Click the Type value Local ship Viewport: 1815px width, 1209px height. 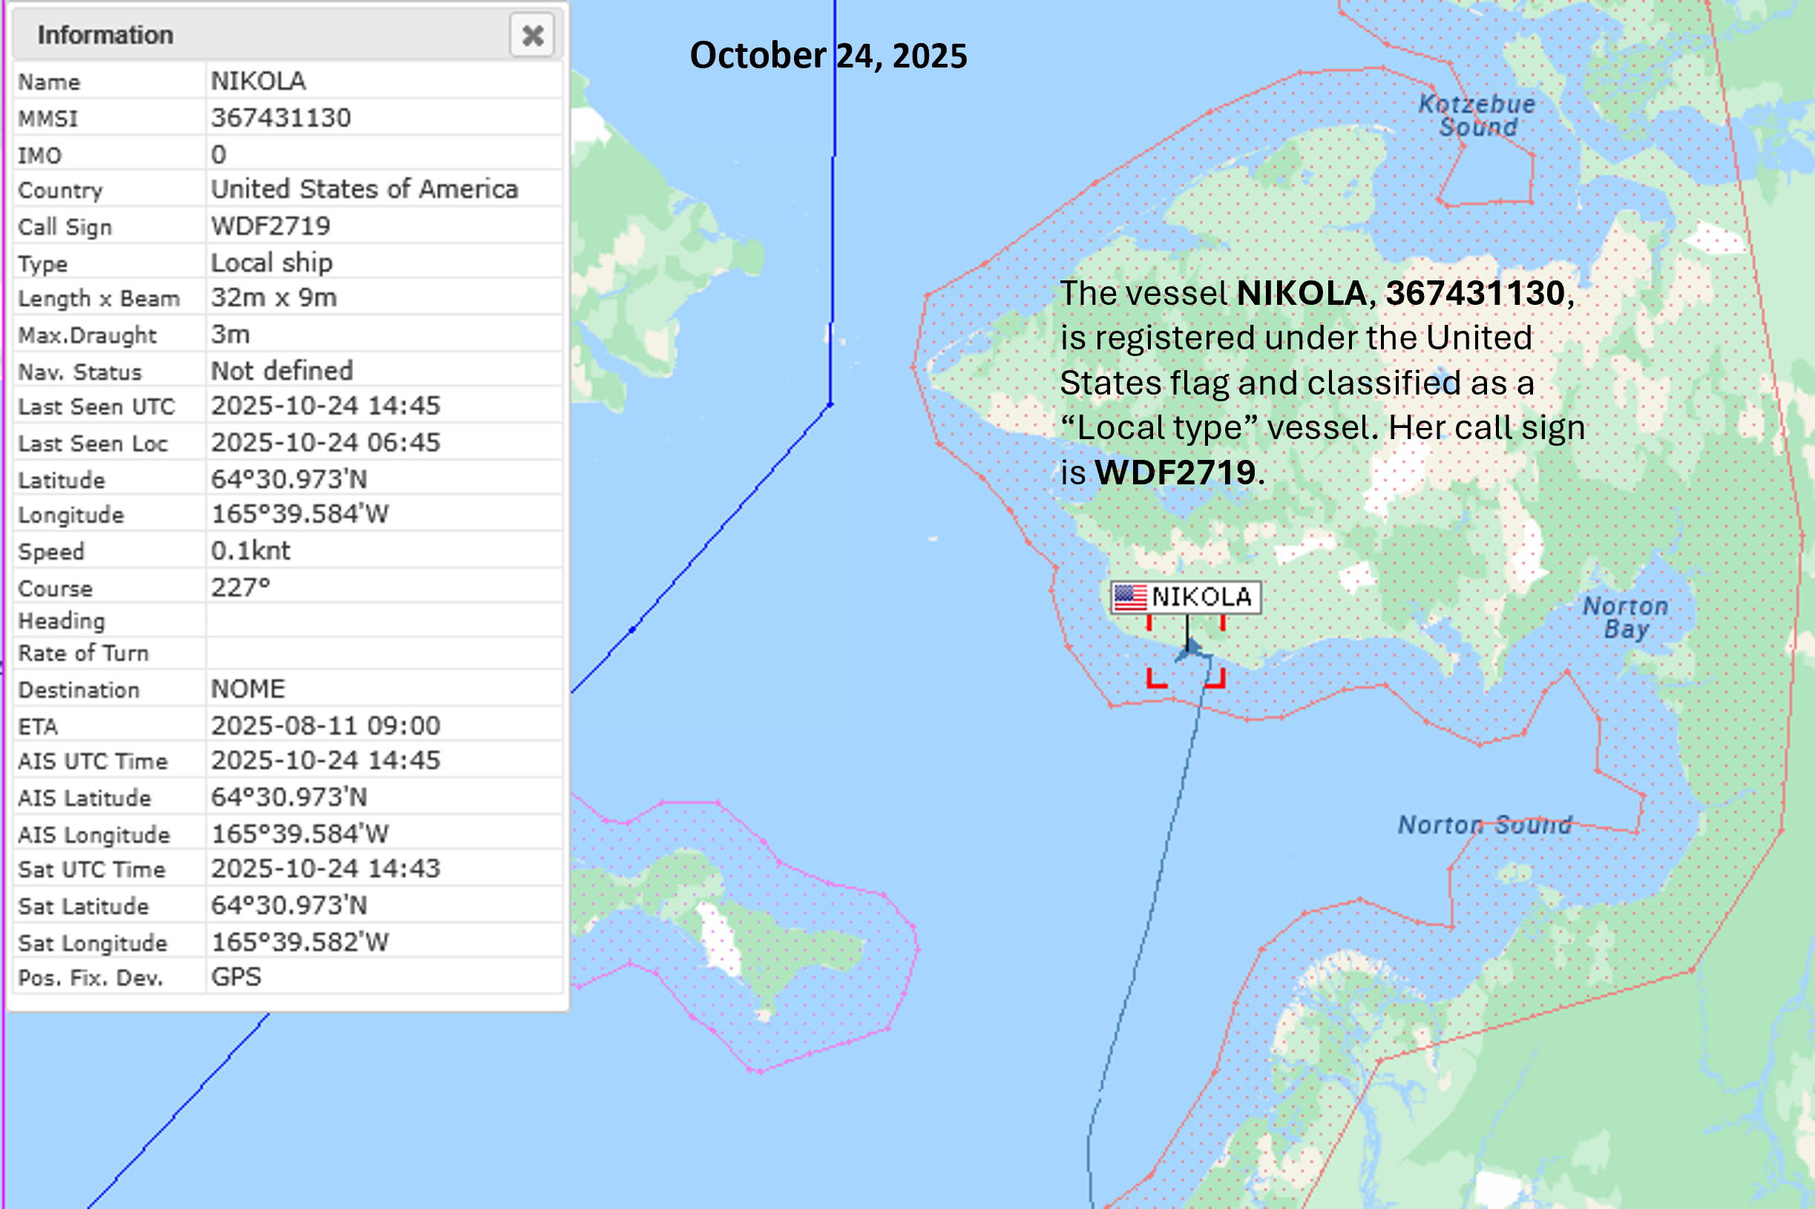[x=272, y=263]
